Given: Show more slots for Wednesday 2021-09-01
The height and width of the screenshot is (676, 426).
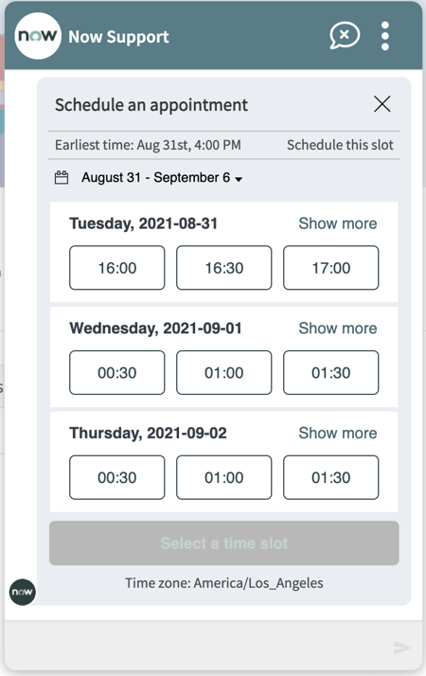Looking at the screenshot, I should (x=338, y=329).
